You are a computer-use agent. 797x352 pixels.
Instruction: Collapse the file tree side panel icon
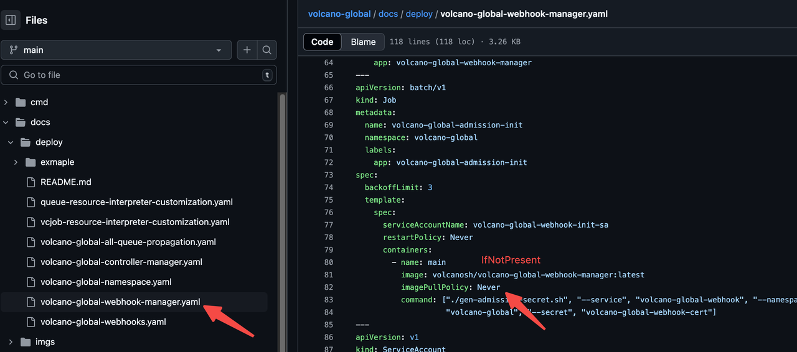(11, 20)
